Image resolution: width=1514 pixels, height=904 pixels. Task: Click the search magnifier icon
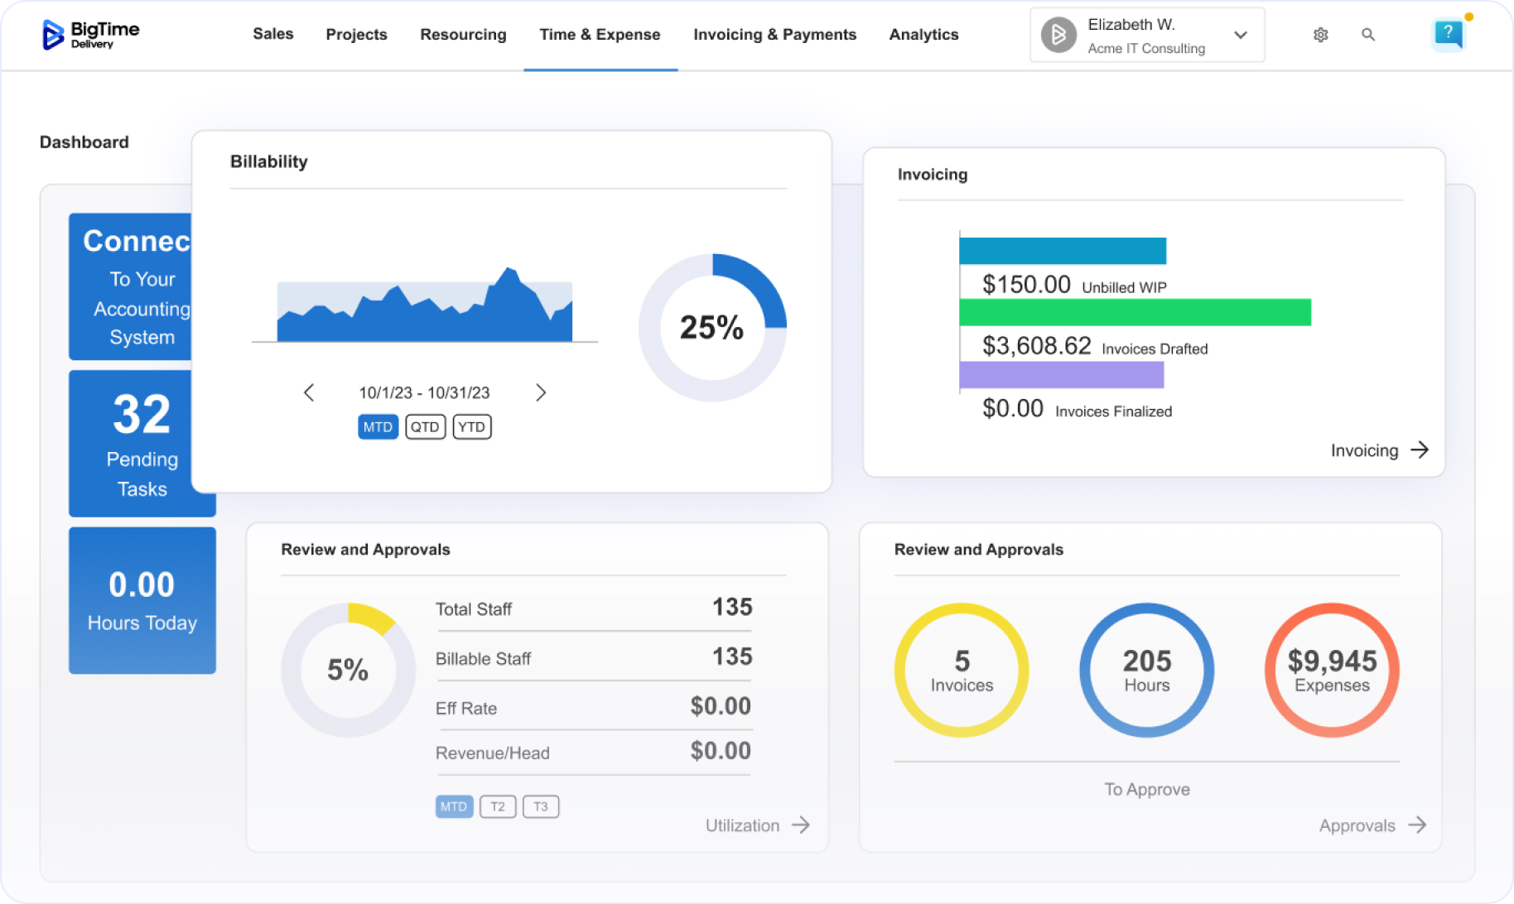[1368, 35]
